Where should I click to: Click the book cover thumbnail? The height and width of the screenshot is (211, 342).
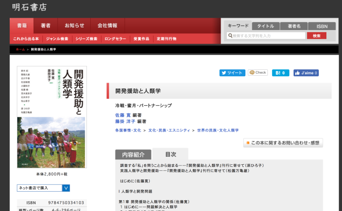[52, 117]
